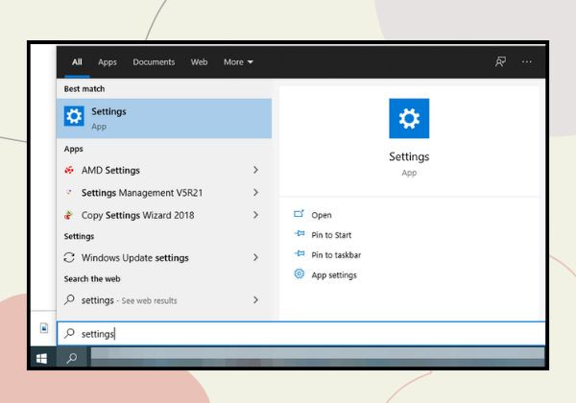Switch to the Apps tab

108,62
